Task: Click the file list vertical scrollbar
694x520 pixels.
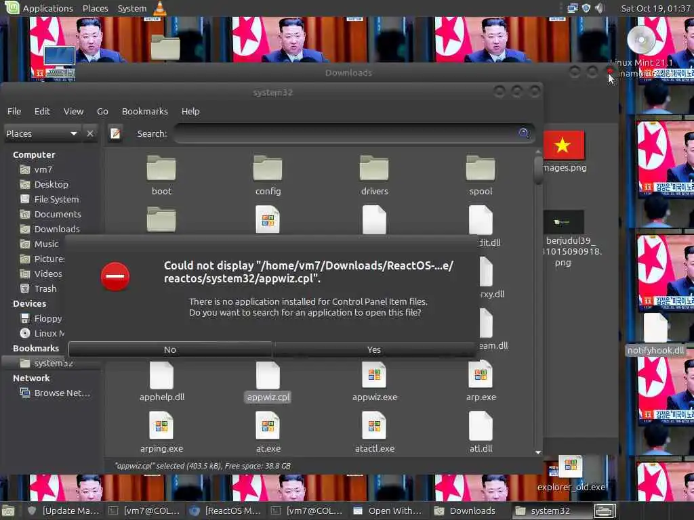Action: pyautogui.click(x=538, y=170)
